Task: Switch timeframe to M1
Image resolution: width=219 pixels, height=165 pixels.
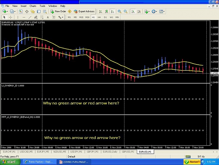Action: coord(69,17)
